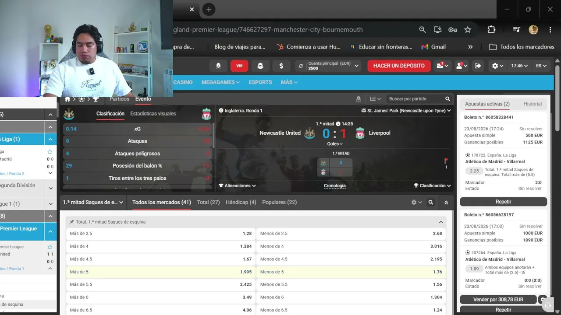The image size is (561, 315).
Task: Repeat the 500 EUR corner bet
Action: 503,202
